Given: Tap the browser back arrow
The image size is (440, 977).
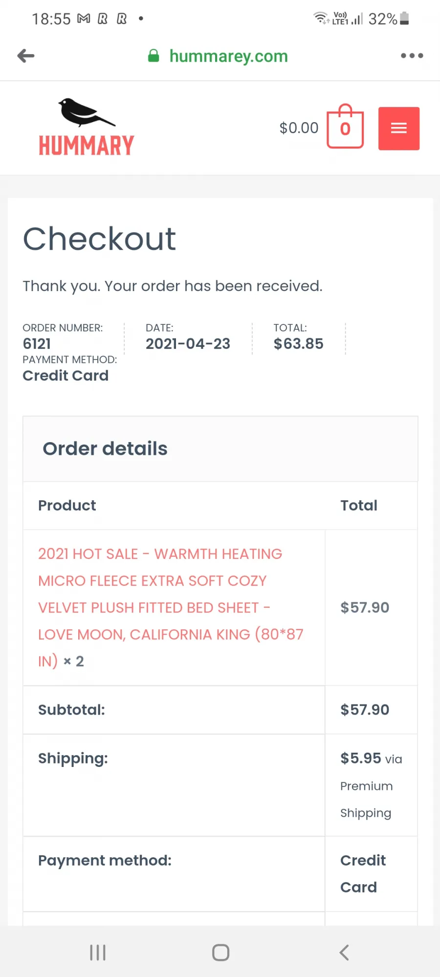Looking at the screenshot, I should point(26,56).
